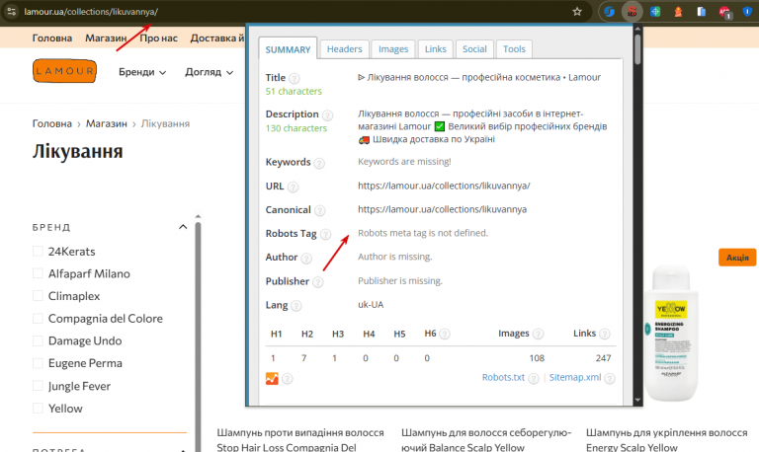Click the help icon beside Canonical
The width and height of the screenshot is (759, 452).
tap(319, 211)
